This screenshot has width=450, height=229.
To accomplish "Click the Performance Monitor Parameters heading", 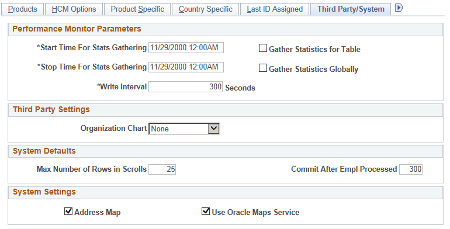I will (77, 29).
